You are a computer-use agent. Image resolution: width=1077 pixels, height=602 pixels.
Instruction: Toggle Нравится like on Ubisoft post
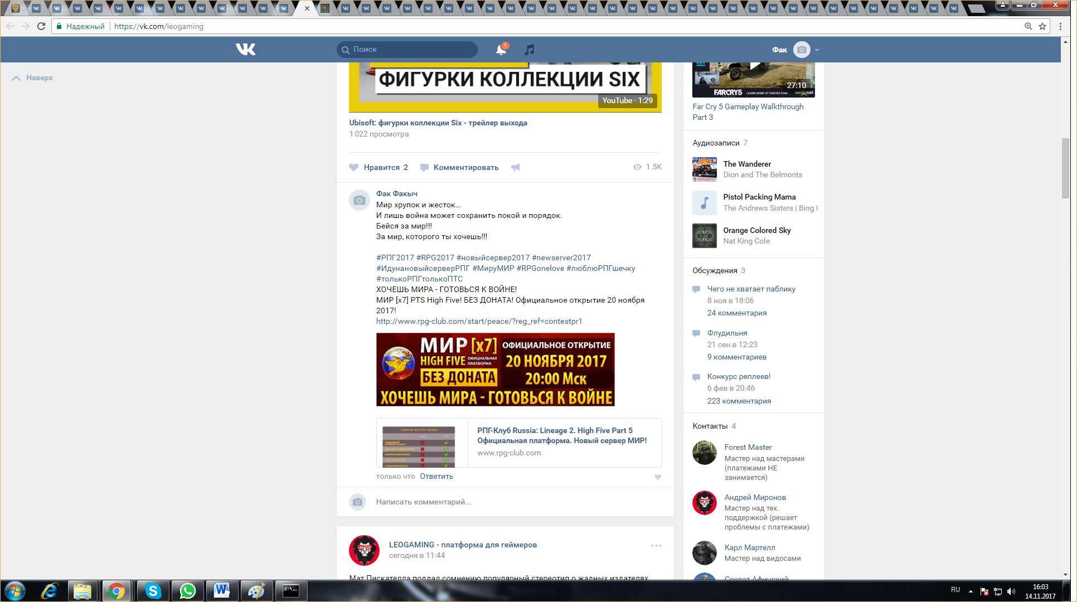[x=379, y=167]
